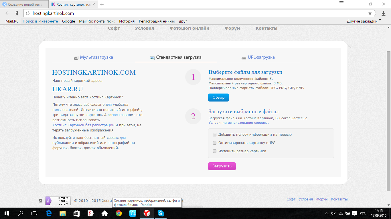Go to Форум in top navigation

click(232, 28)
